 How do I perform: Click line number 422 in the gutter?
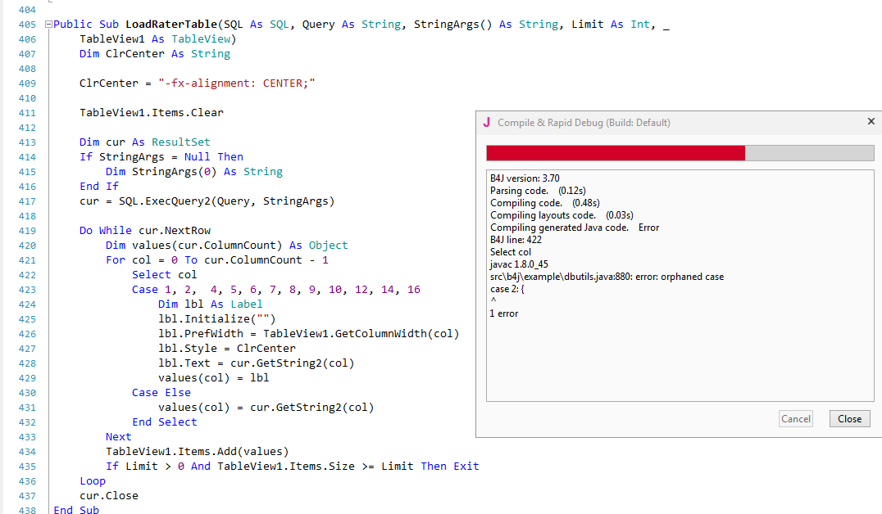(x=27, y=275)
